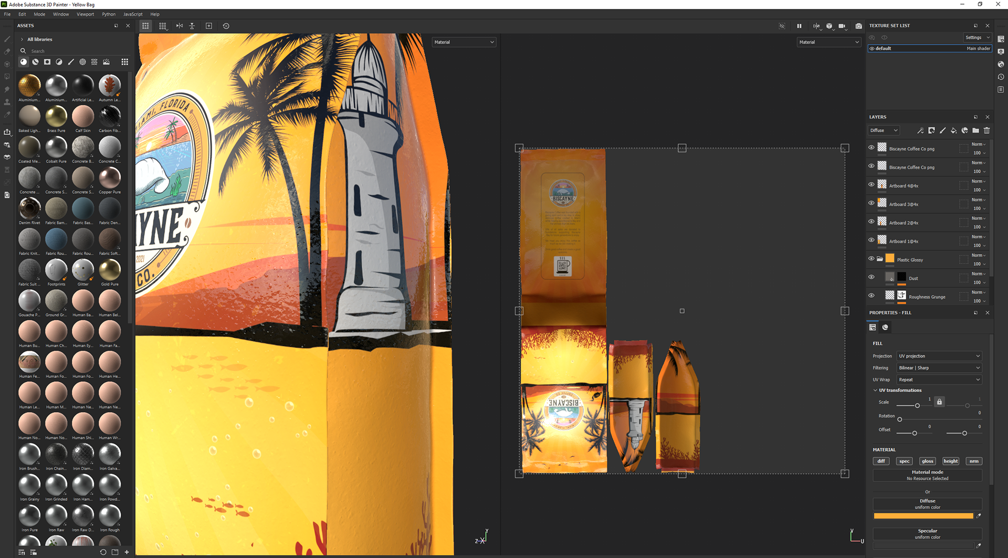This screenshot has width=1008, height=558.
Task: Add effect with magic wand in Layers
Action: (x=920, y=130)
